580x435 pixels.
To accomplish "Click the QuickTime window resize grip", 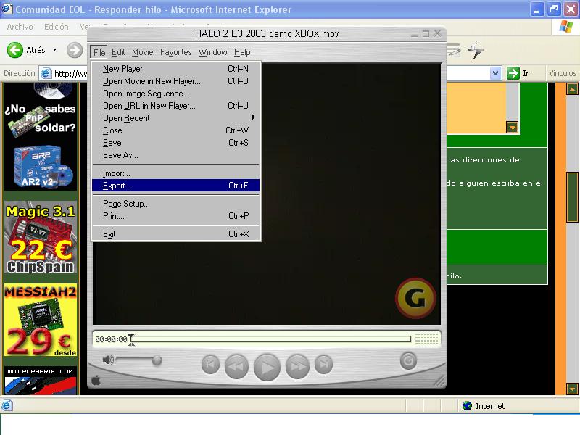I will (440, 381).
